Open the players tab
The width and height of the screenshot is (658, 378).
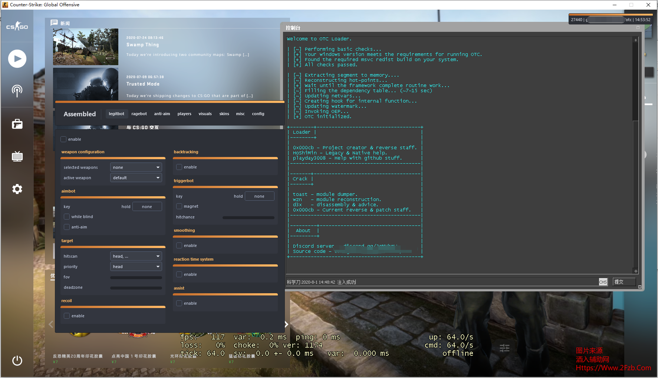[x=184, y=114]
